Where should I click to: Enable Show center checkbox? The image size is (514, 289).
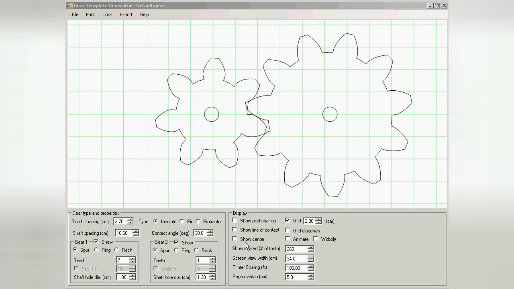click(235, 239)
